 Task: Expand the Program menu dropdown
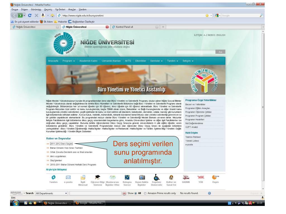click(69, 61)
